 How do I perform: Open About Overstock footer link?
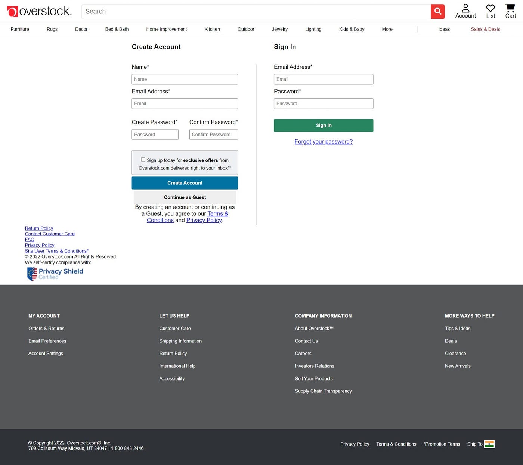pos(314,329)
